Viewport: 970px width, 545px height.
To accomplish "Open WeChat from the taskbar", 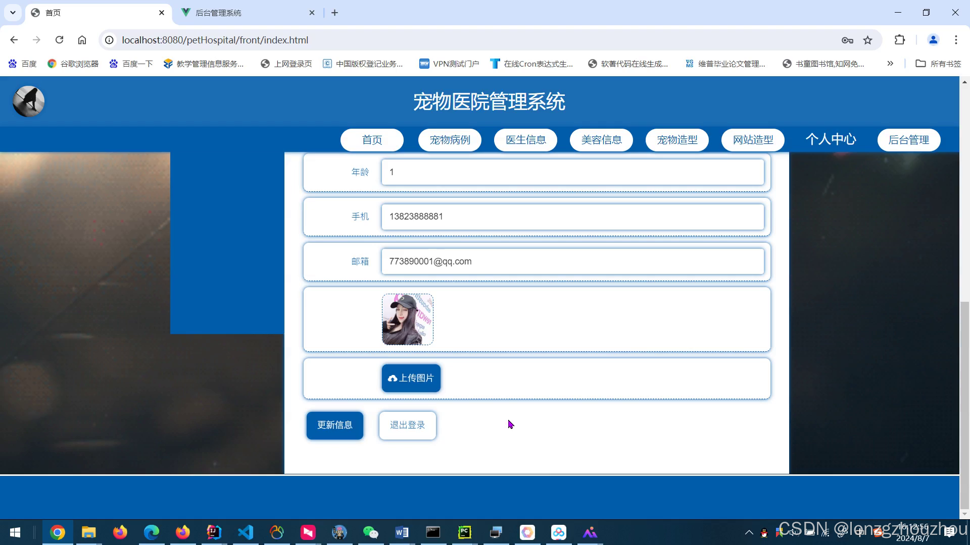I will 370,532.
